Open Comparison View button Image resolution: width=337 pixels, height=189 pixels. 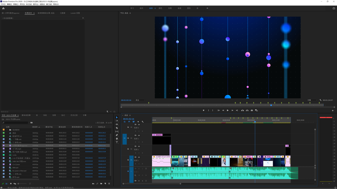click(x=256, y=110)
